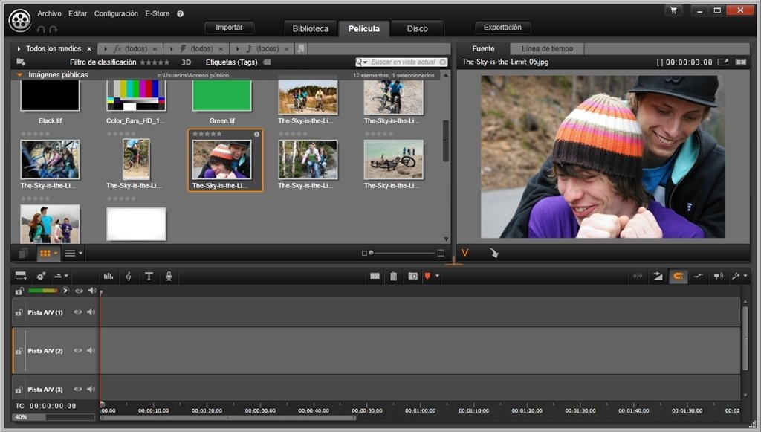Click the info icon on selected thumbnail

click(x=256, y=134)
